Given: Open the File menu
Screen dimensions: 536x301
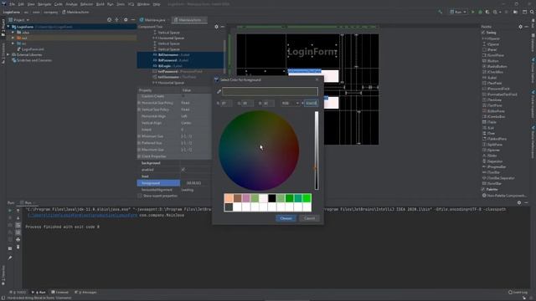Looking at the screenshot, I should 13,4.
